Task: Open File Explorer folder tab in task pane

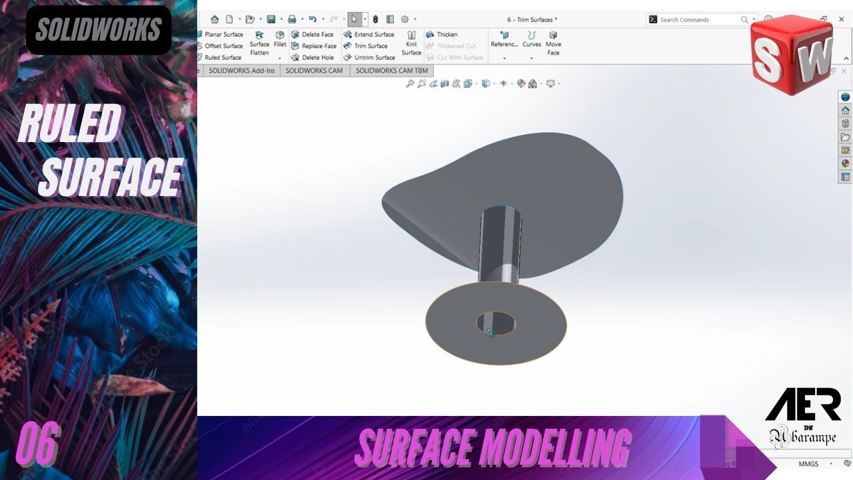Action: pos(845,137)
